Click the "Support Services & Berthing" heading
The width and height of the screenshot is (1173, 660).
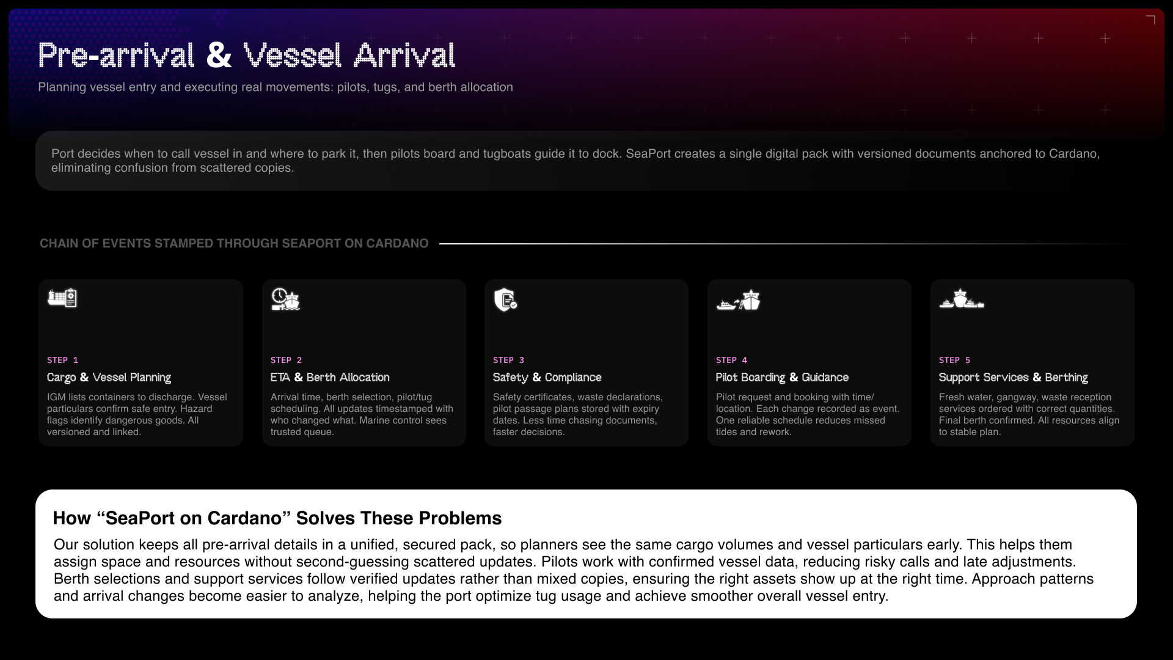pyautogui.click(x=1013, y=378)
